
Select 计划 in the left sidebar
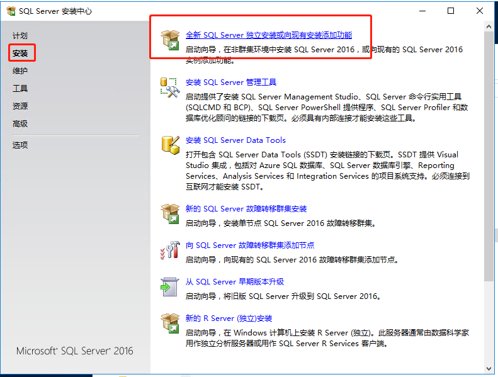(x=20, y=36)
